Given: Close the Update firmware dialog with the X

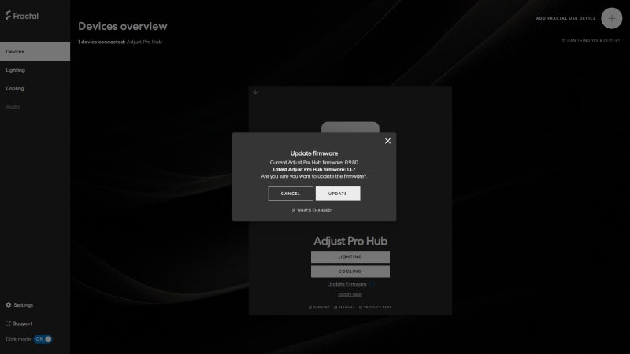Looking at the screenshot, I should [387, 141].
